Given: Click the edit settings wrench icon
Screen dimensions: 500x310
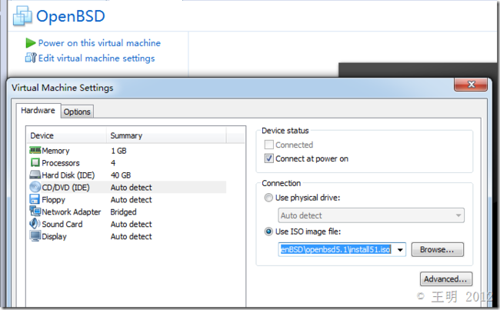Looking at the screenshot, I should (x=31, y=58).
